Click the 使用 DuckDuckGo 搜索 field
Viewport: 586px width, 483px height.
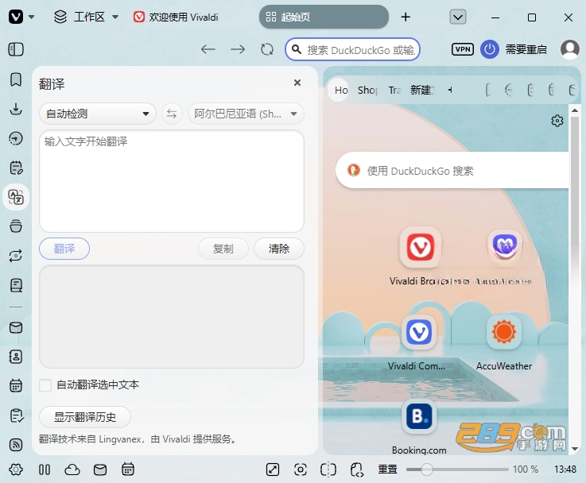click(452, 171)
